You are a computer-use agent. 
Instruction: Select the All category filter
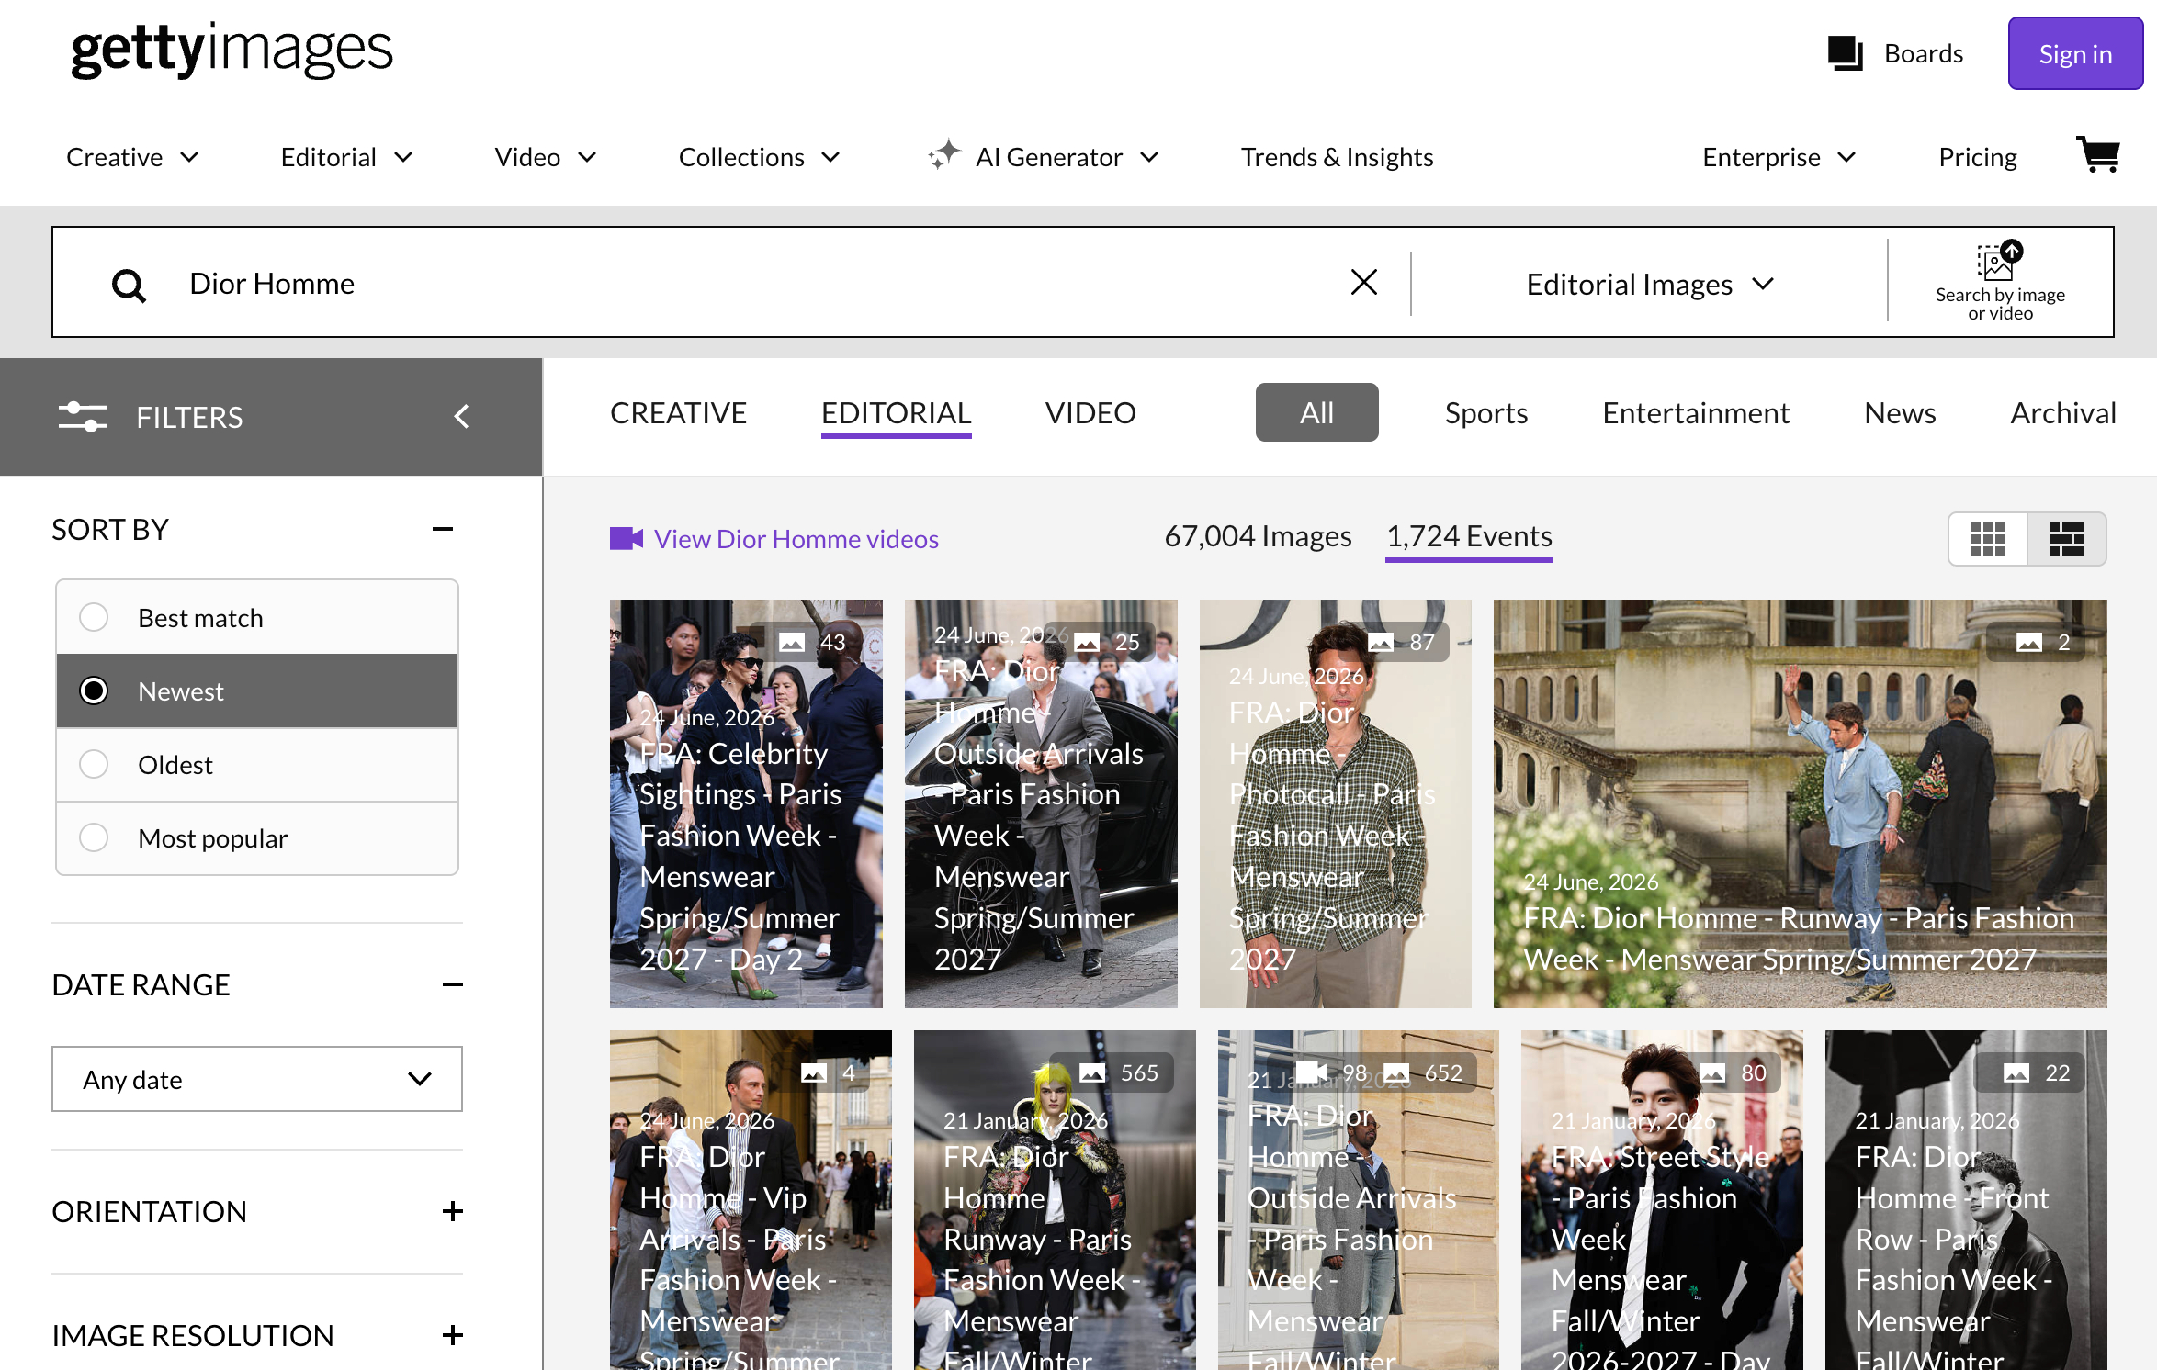point(1316,412)
